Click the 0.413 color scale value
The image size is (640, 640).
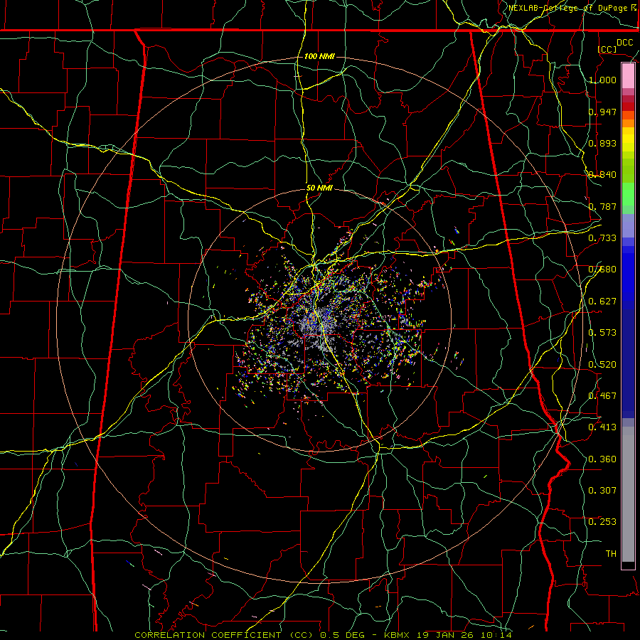(602, 427)
